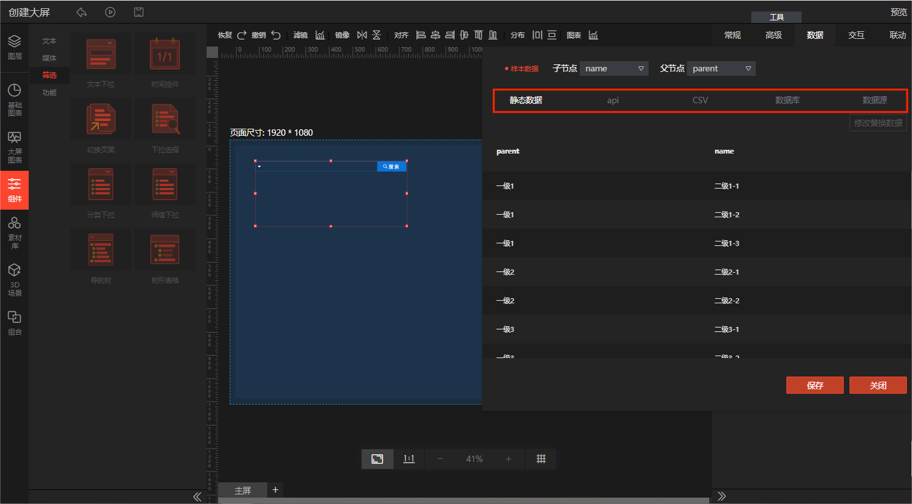Screen dimensions: 912x504
Task: Collapse the right property panel chevrons
Action: [721, 496]
